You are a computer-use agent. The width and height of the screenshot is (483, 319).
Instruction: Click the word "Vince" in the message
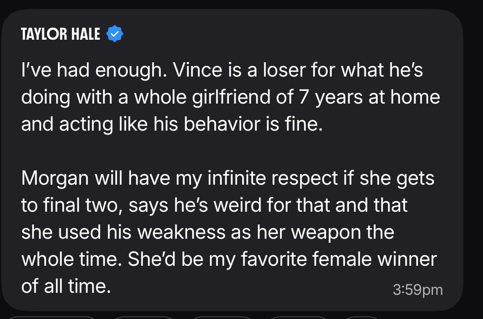pyautogui.click(x=198, y=70)
